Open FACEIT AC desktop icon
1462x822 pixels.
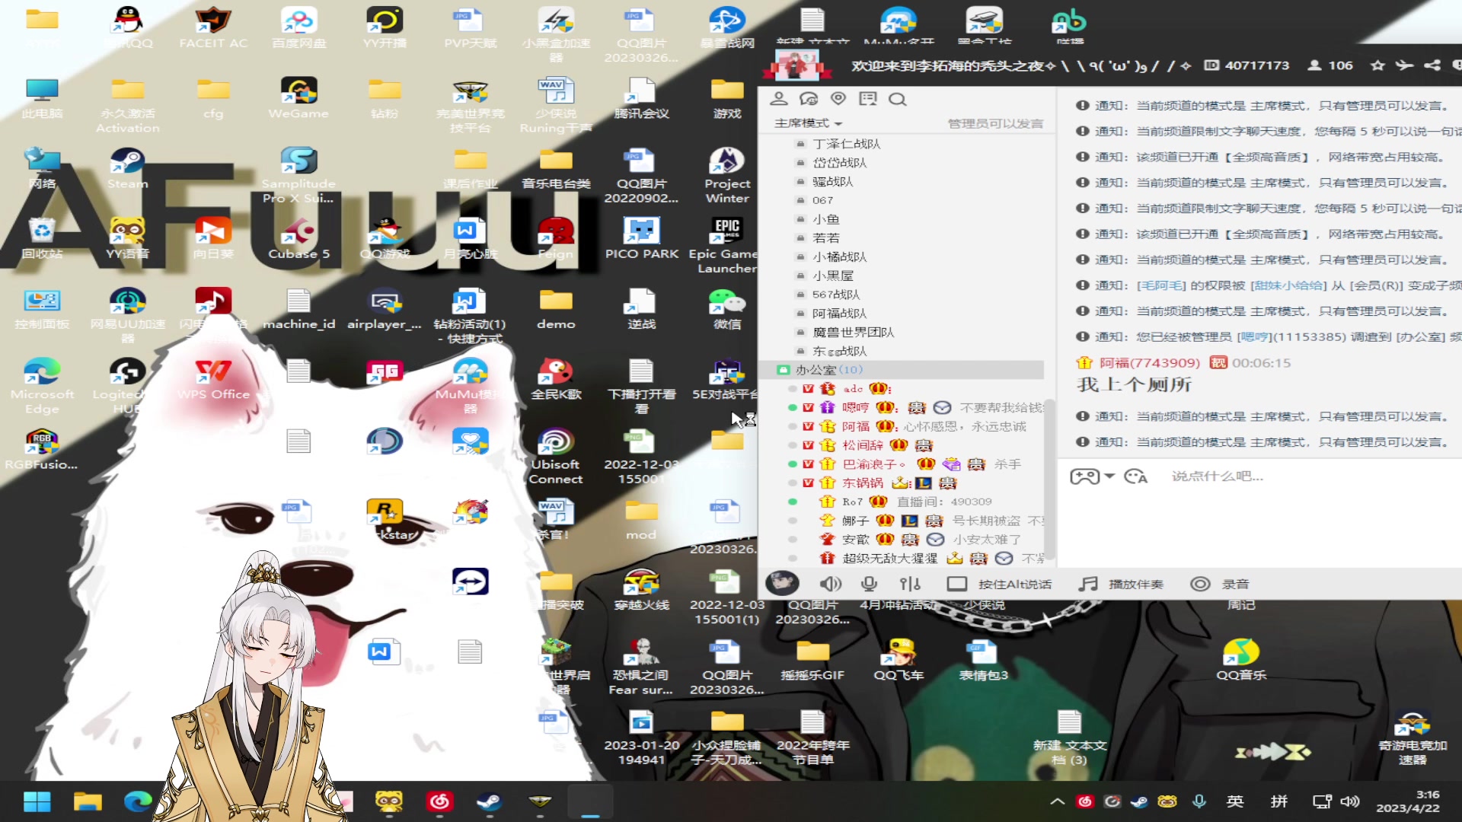tap(213, 28)
